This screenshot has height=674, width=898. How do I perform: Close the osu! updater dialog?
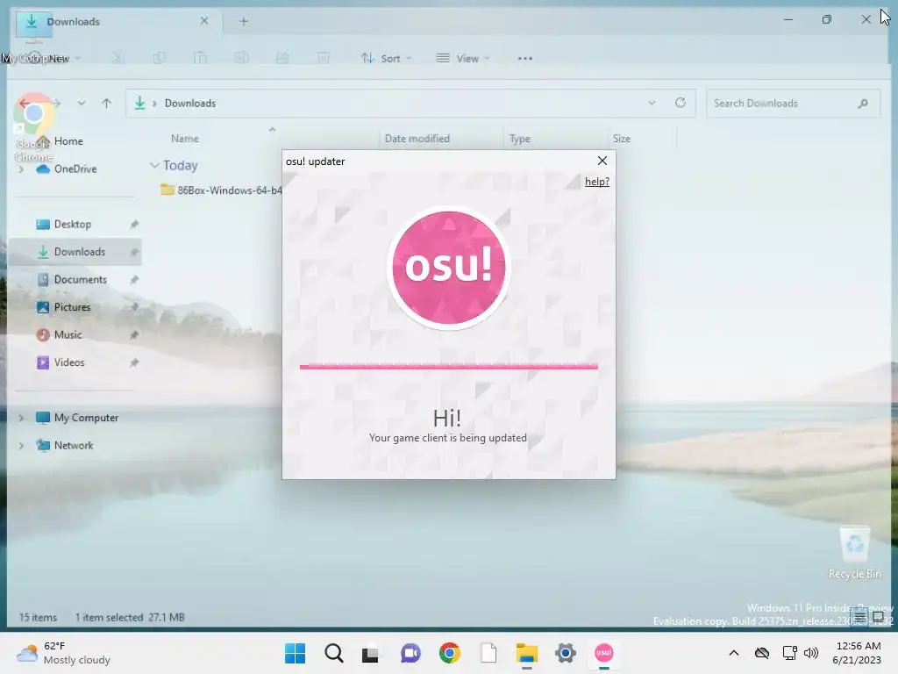pyautogui.click(x=602, y=161)
